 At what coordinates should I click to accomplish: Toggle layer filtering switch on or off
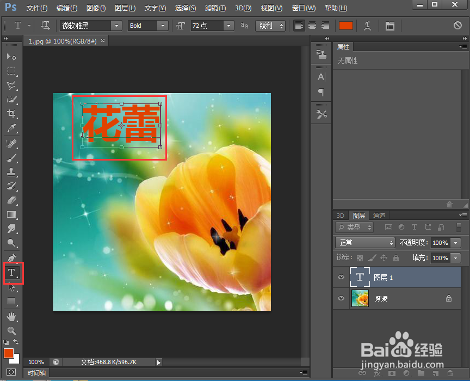pos(459,227)
